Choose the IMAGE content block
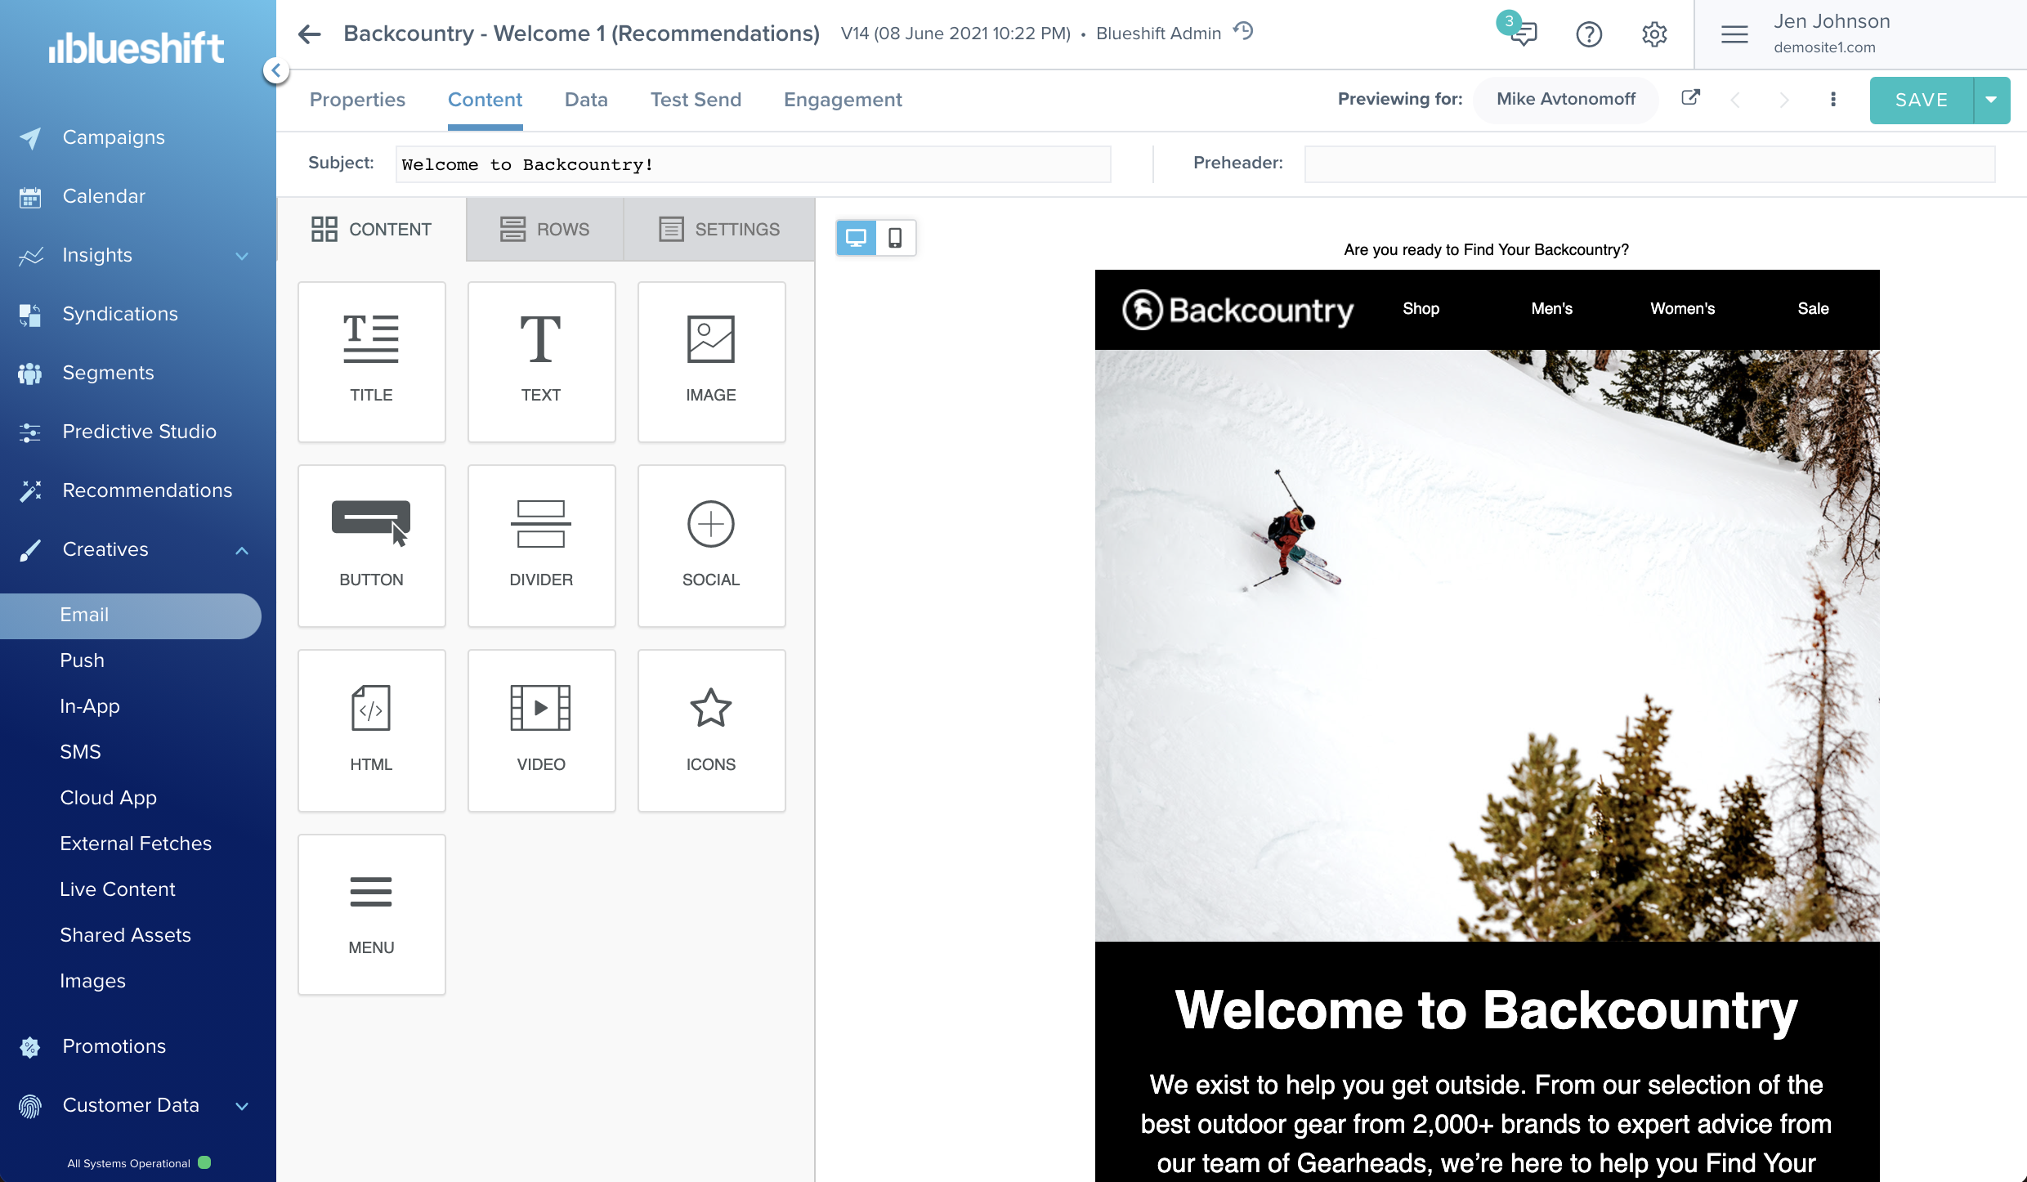Image resolution: width=2027 pixels, height=1182 pixels. (711, 362)
